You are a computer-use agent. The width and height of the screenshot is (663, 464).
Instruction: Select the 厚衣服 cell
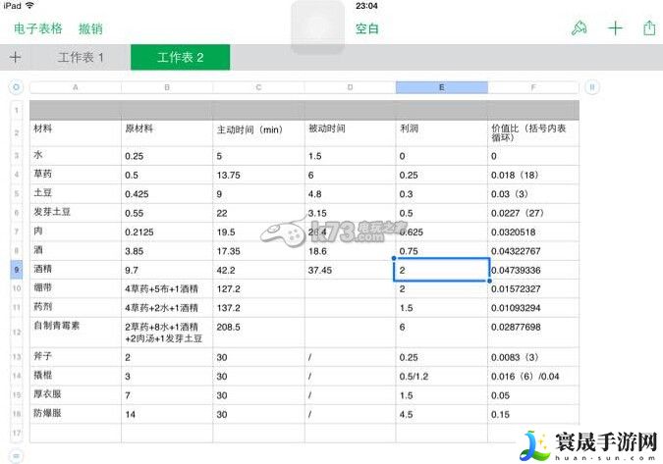point(76,394)
